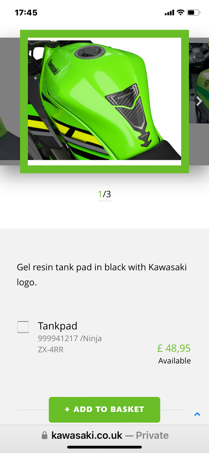Tap the £ 48,95 price
Screen dimensions: 209x453
click(x=174, y=348)
